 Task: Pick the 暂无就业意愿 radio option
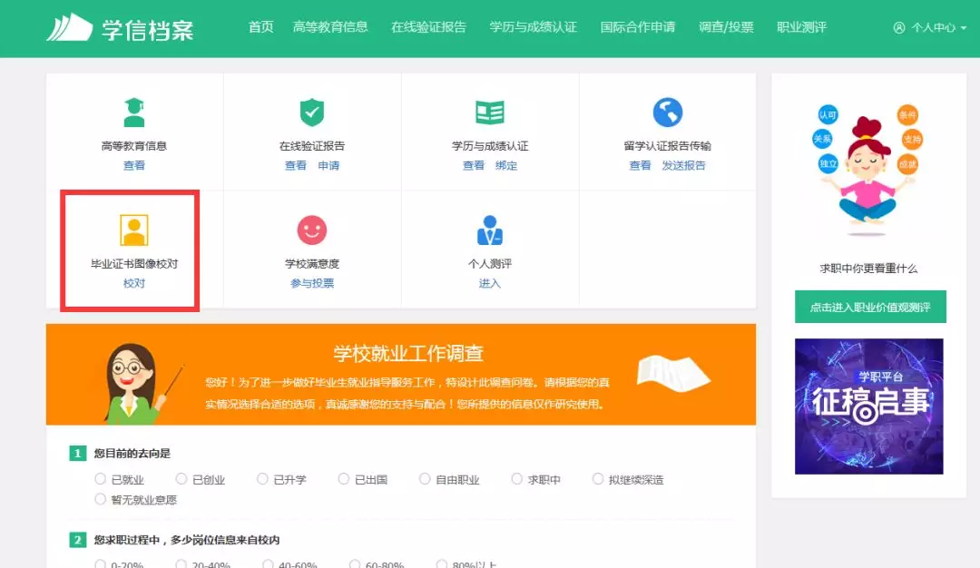(x=101, y=499)
